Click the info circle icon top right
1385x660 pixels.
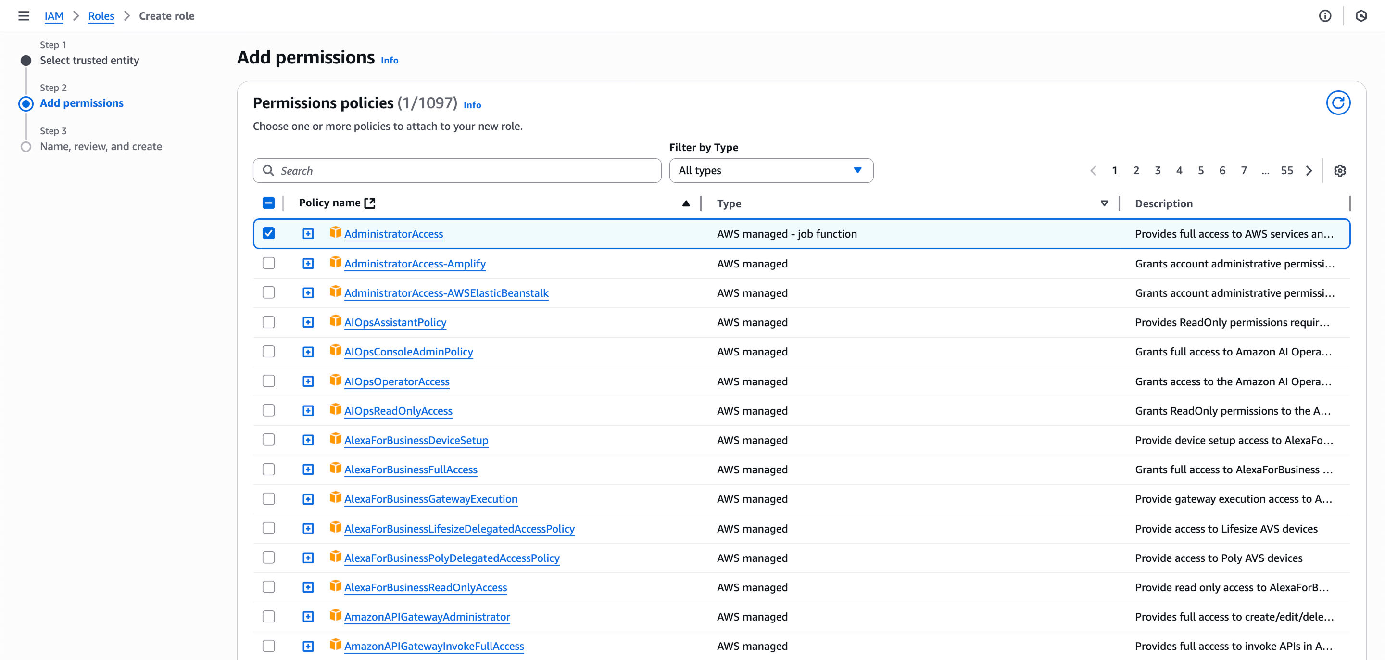(x=1325, y=15)
